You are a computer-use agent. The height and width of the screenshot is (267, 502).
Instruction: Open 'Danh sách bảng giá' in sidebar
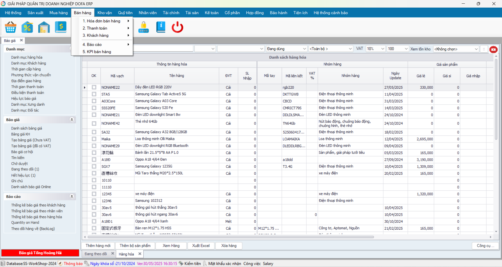(x=27, y=128)
